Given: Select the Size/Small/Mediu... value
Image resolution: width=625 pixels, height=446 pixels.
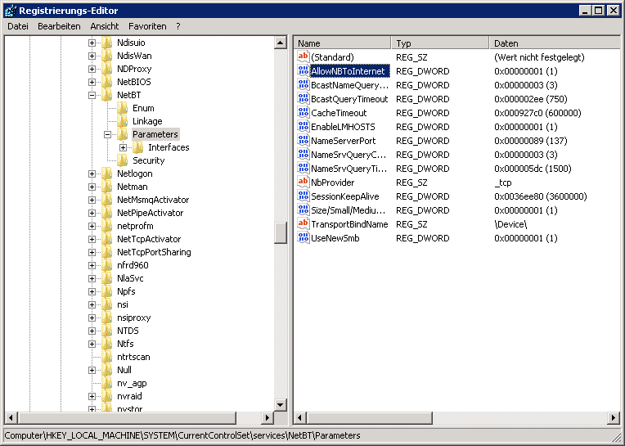Looking at the screenshot, I should 348,210.
